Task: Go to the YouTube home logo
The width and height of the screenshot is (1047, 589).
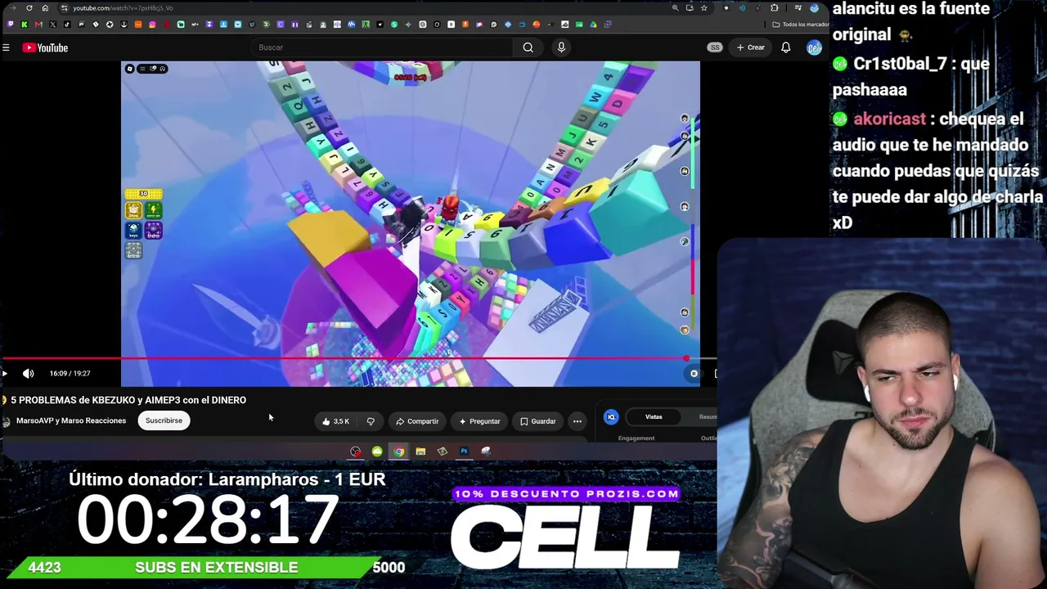Action: point(45,47)
